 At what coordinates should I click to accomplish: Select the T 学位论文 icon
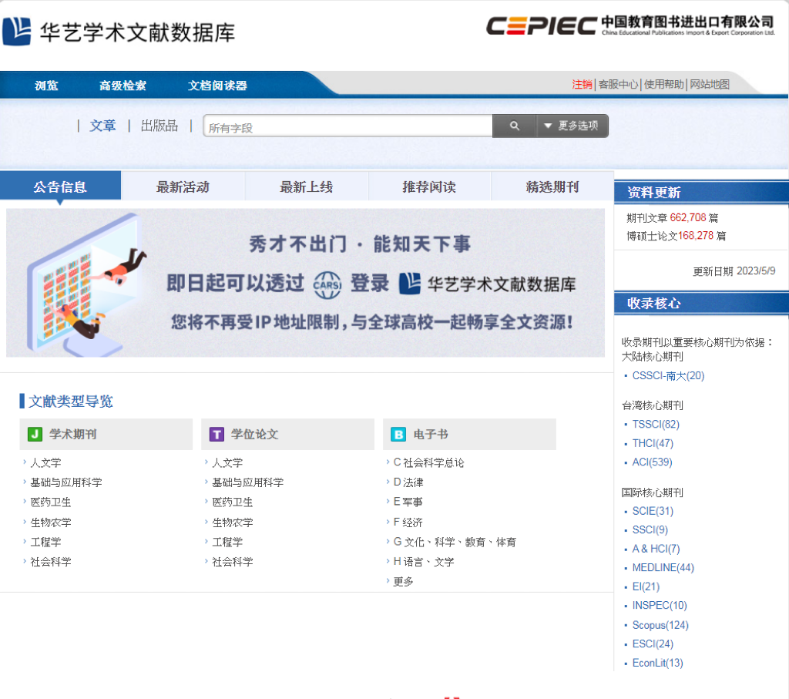point(216,434)
